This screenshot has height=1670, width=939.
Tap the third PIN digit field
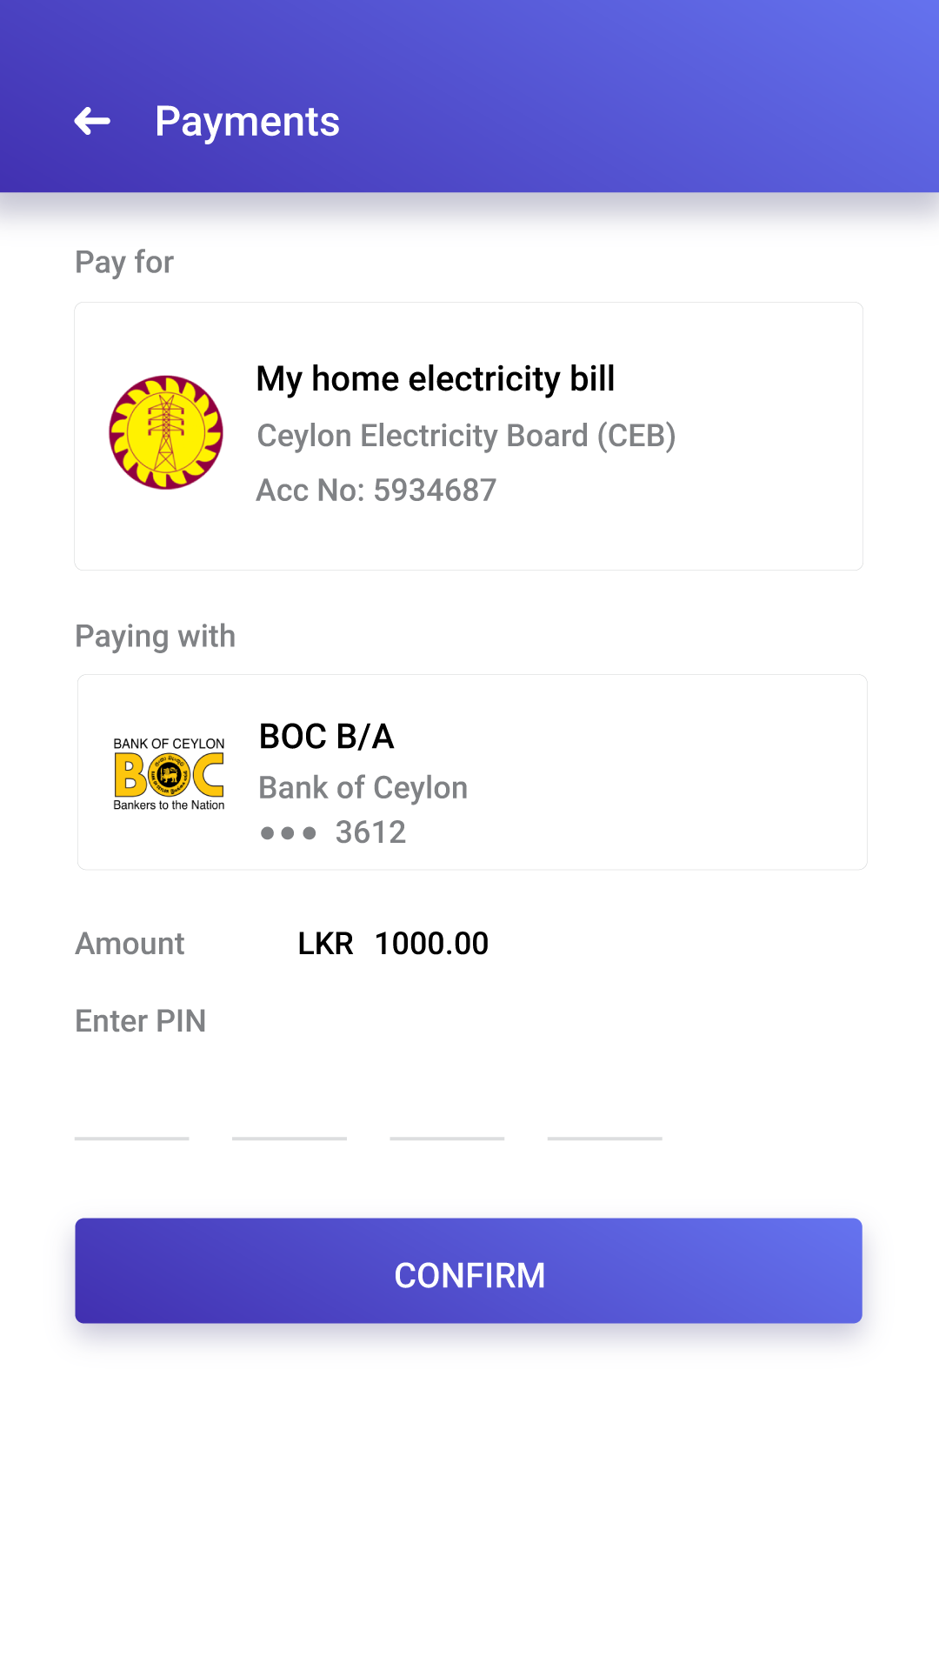click(447, 1113)
